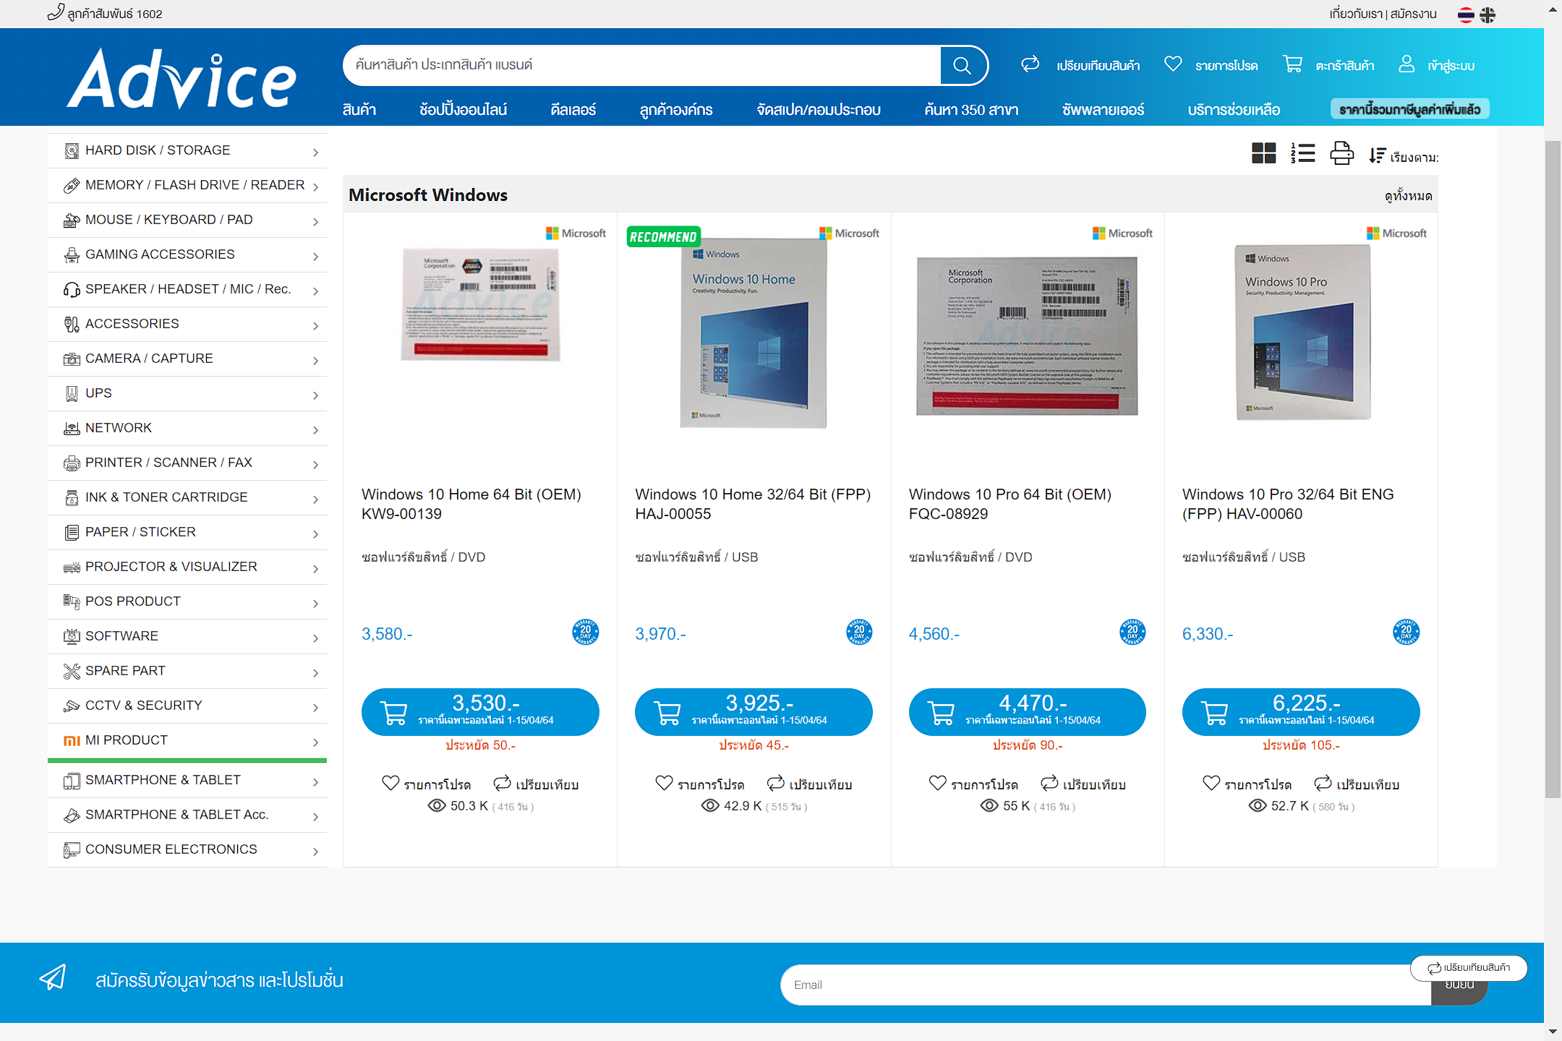1562x1041 pixels.
Task: Open the จัดสเปค/คอมประกอบ menu
Action: [x=819, y=110]
